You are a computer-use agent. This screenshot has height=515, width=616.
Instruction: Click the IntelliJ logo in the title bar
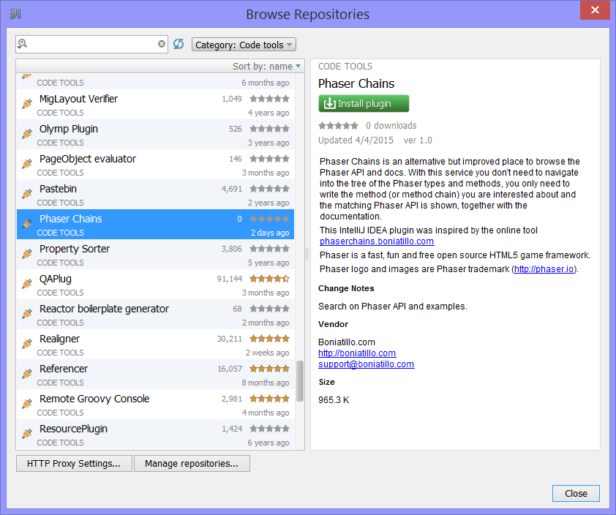[15, 14]
